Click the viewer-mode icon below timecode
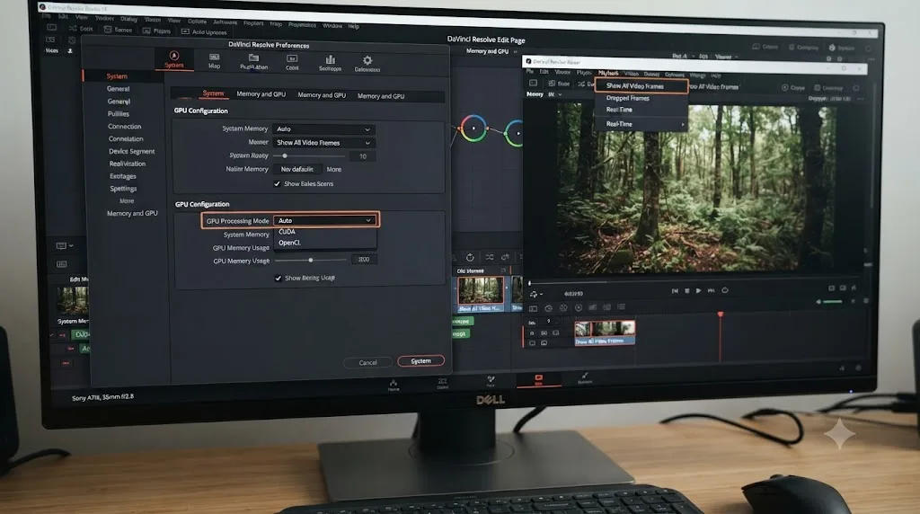The width and height of the screenshot is (920, 514). [534, 308]
